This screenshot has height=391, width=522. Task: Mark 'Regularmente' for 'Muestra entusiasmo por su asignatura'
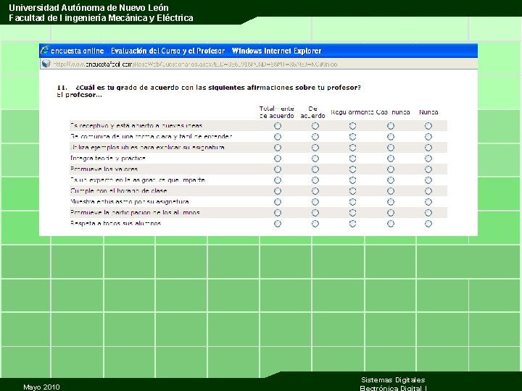pyautogui.click(x=353, y=202)
